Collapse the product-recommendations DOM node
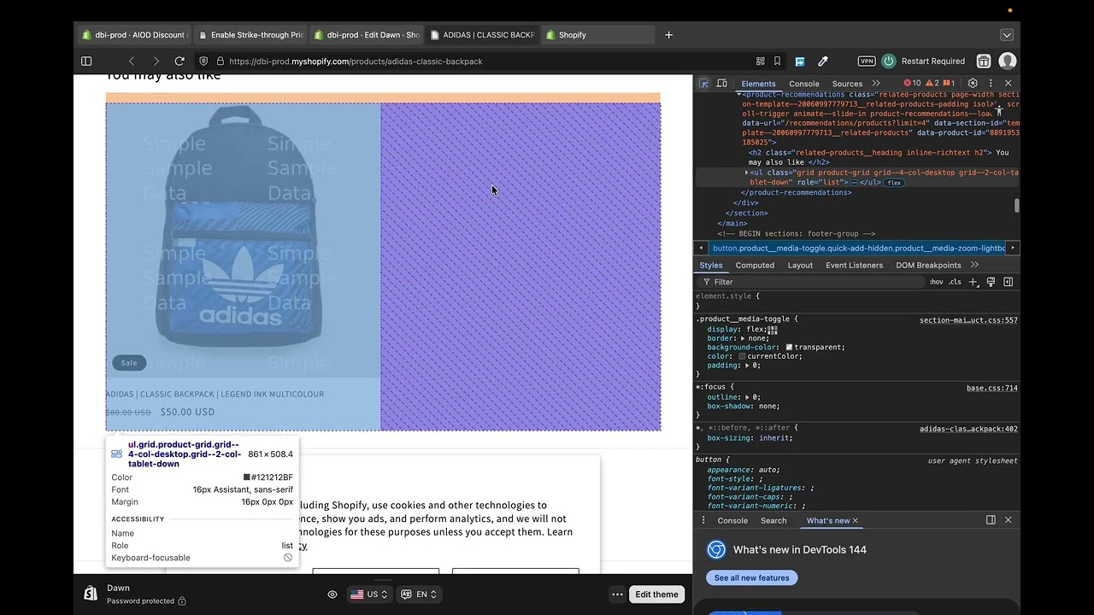1094x615 pixels. pyautogui.click(x=738, y=94)
